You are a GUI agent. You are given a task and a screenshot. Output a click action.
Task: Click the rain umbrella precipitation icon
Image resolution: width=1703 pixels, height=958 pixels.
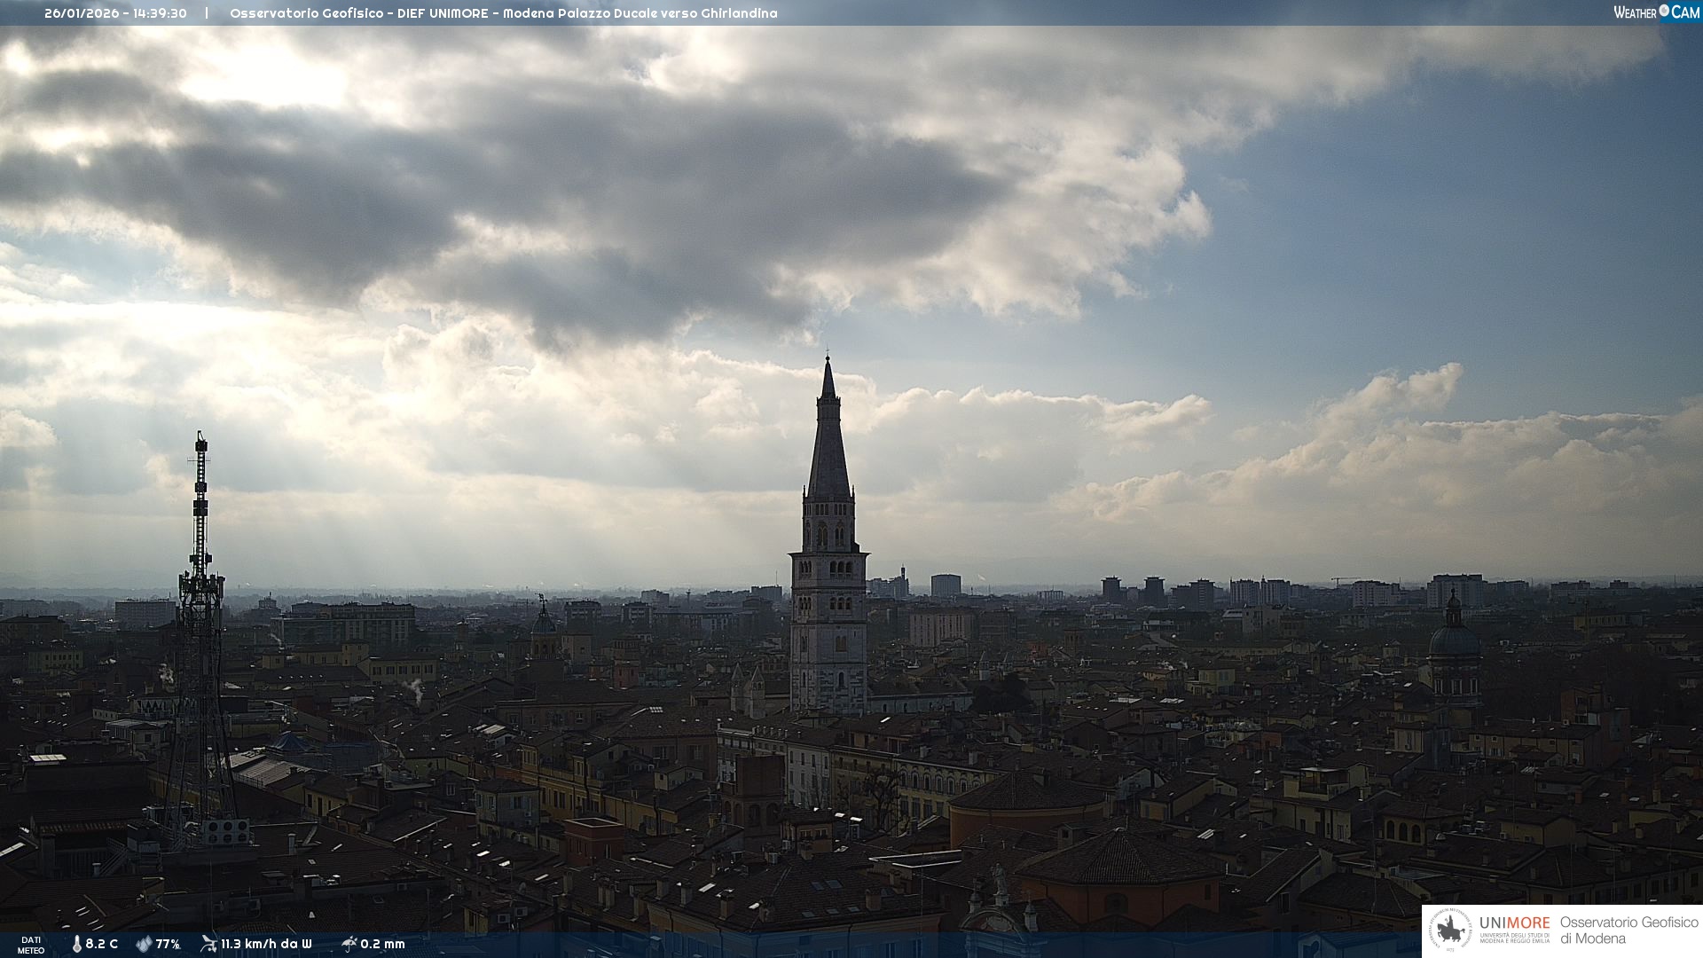pos(349,944)
